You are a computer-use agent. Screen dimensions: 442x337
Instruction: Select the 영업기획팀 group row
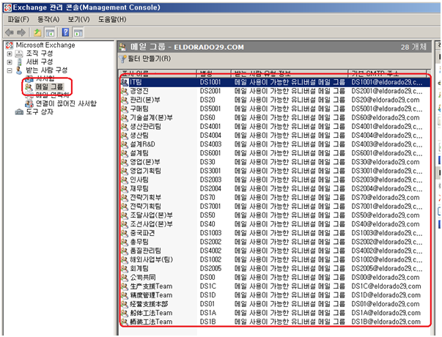275,171
